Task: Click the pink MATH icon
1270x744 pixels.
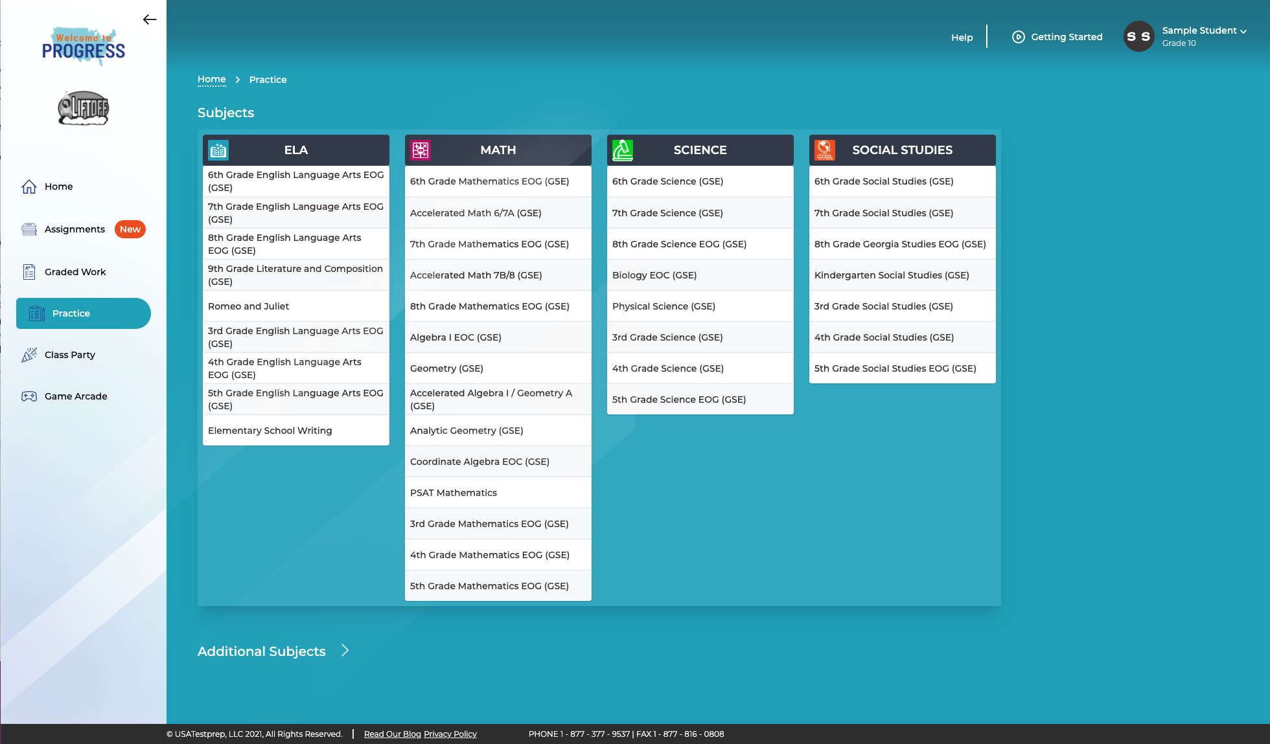Action: [421, 150]
